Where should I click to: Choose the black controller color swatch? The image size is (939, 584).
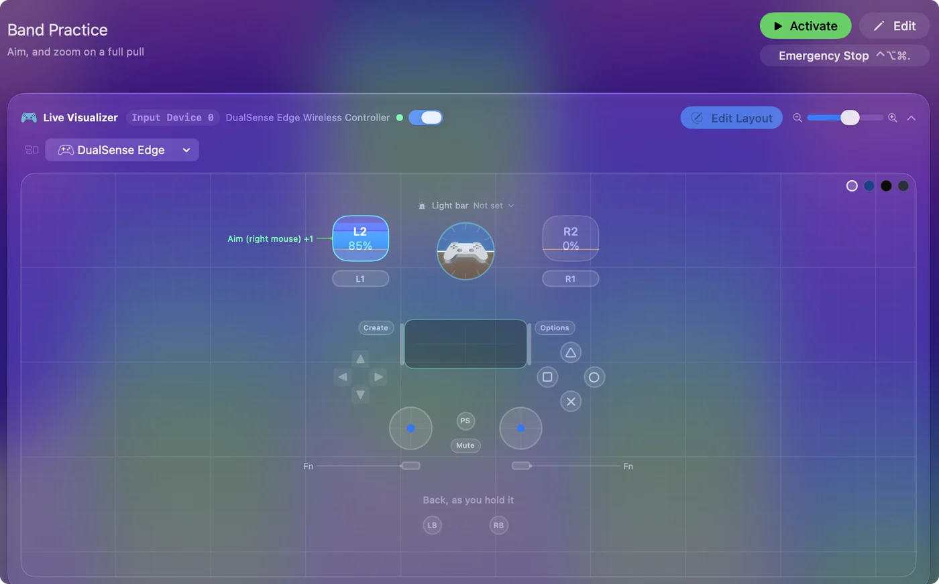pos(886,186)
